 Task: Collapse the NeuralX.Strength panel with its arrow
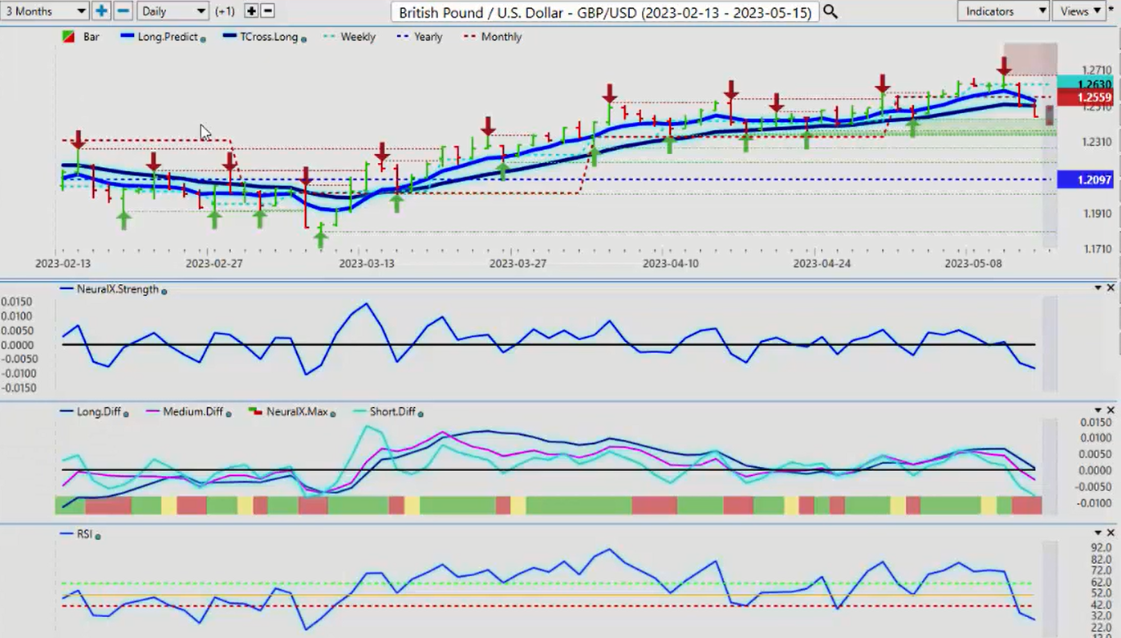pos(1098,288)
